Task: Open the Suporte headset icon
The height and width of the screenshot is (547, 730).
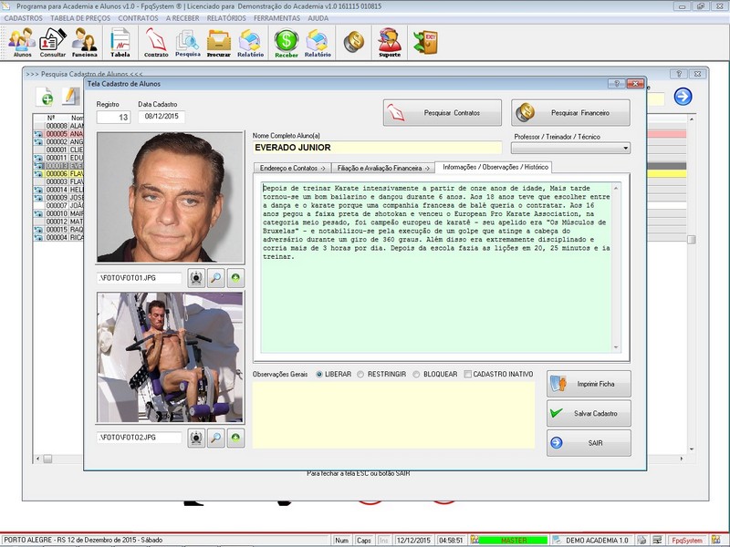Action: click(390, 42)
